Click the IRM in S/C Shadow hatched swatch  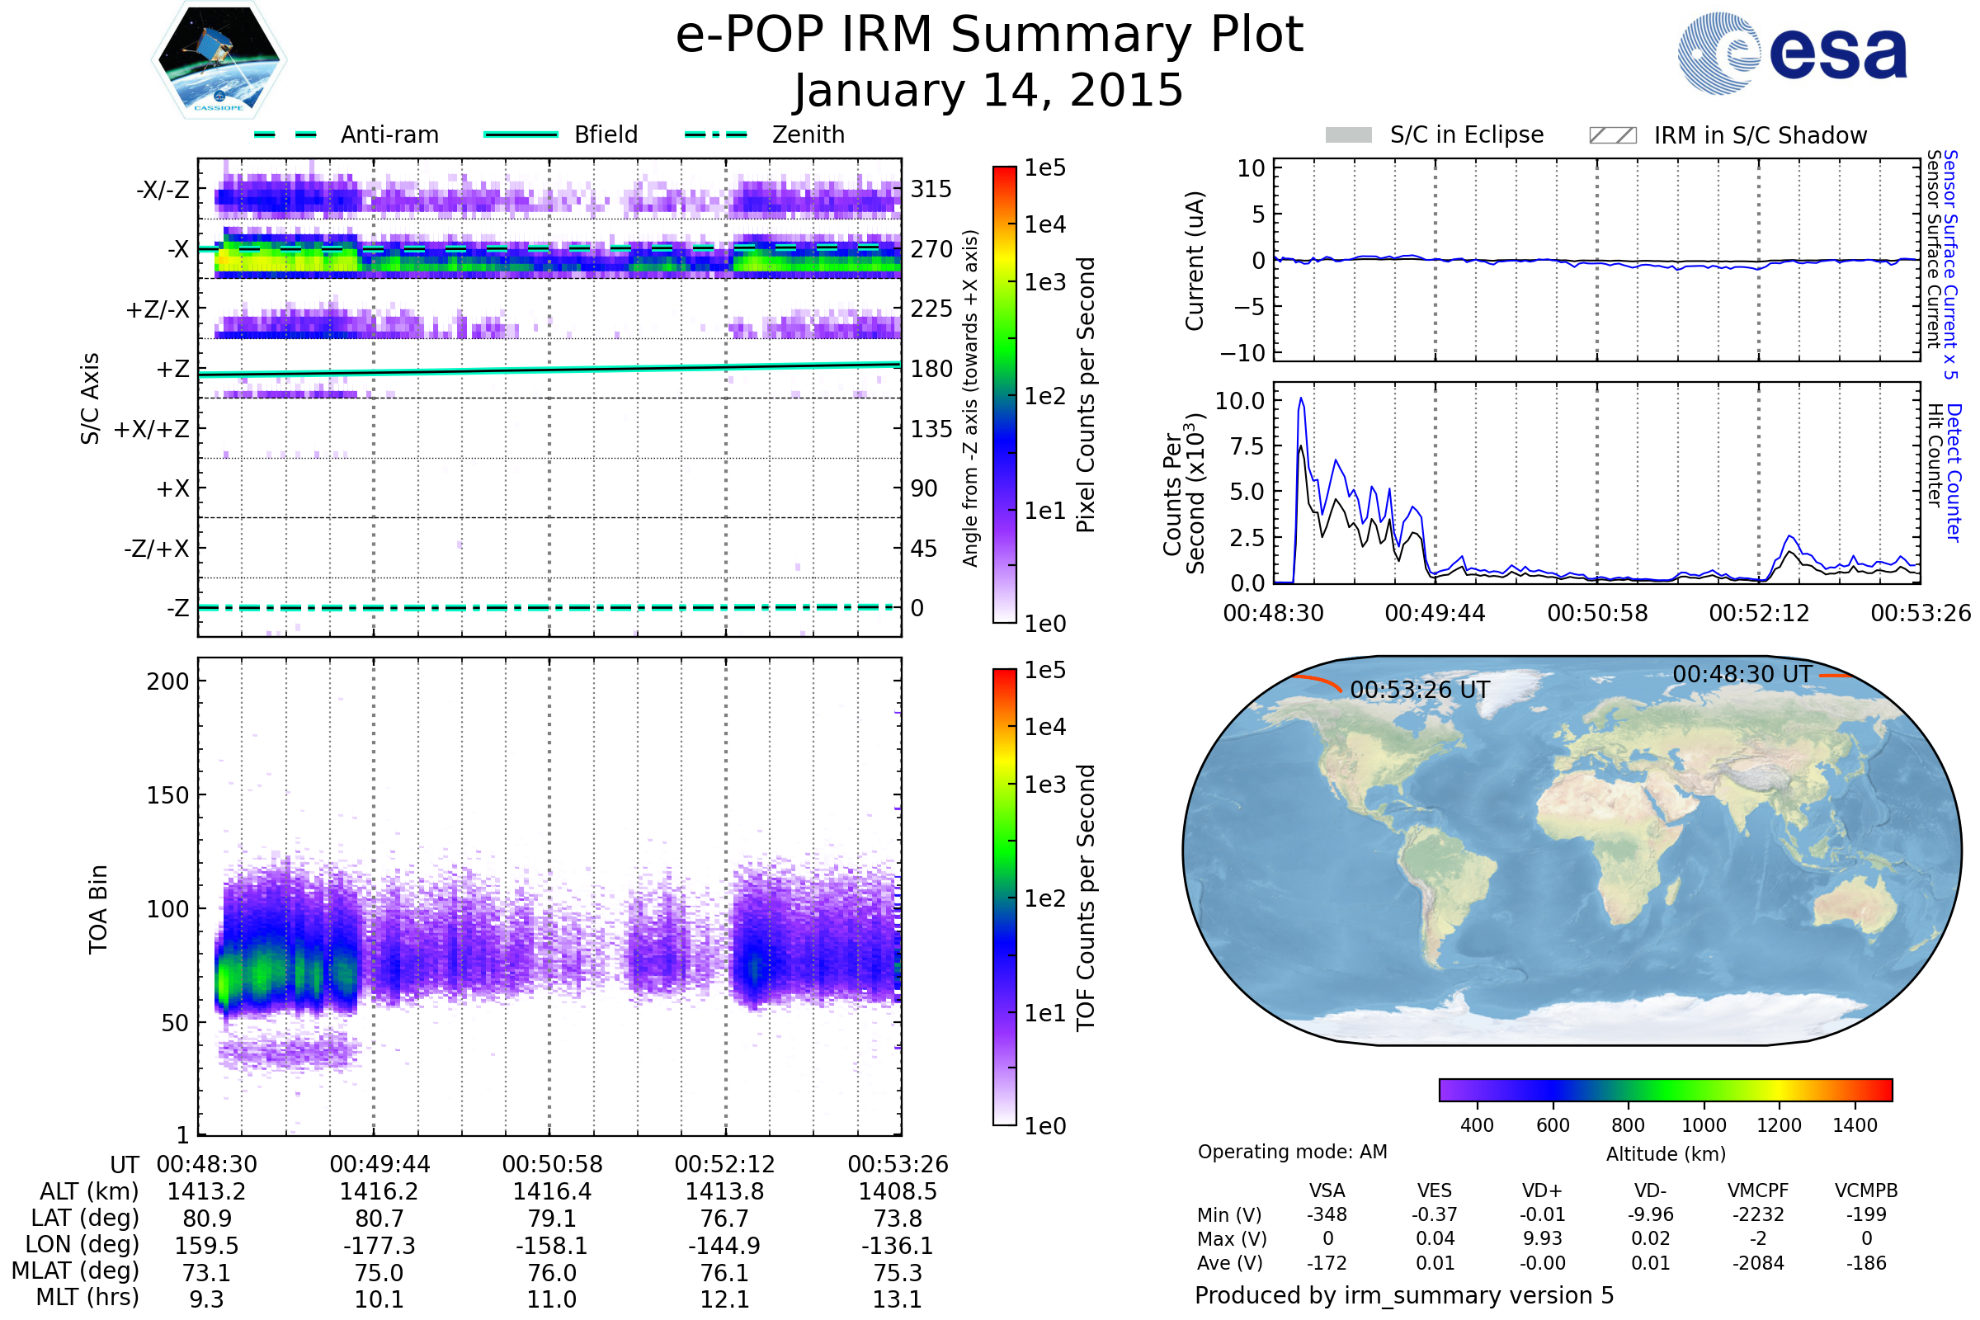1612,135
